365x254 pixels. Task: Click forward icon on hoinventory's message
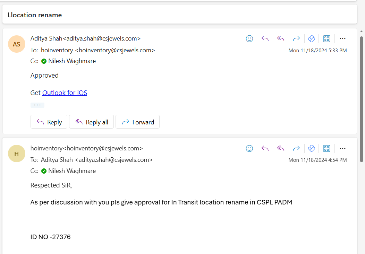tap(296, 149)
